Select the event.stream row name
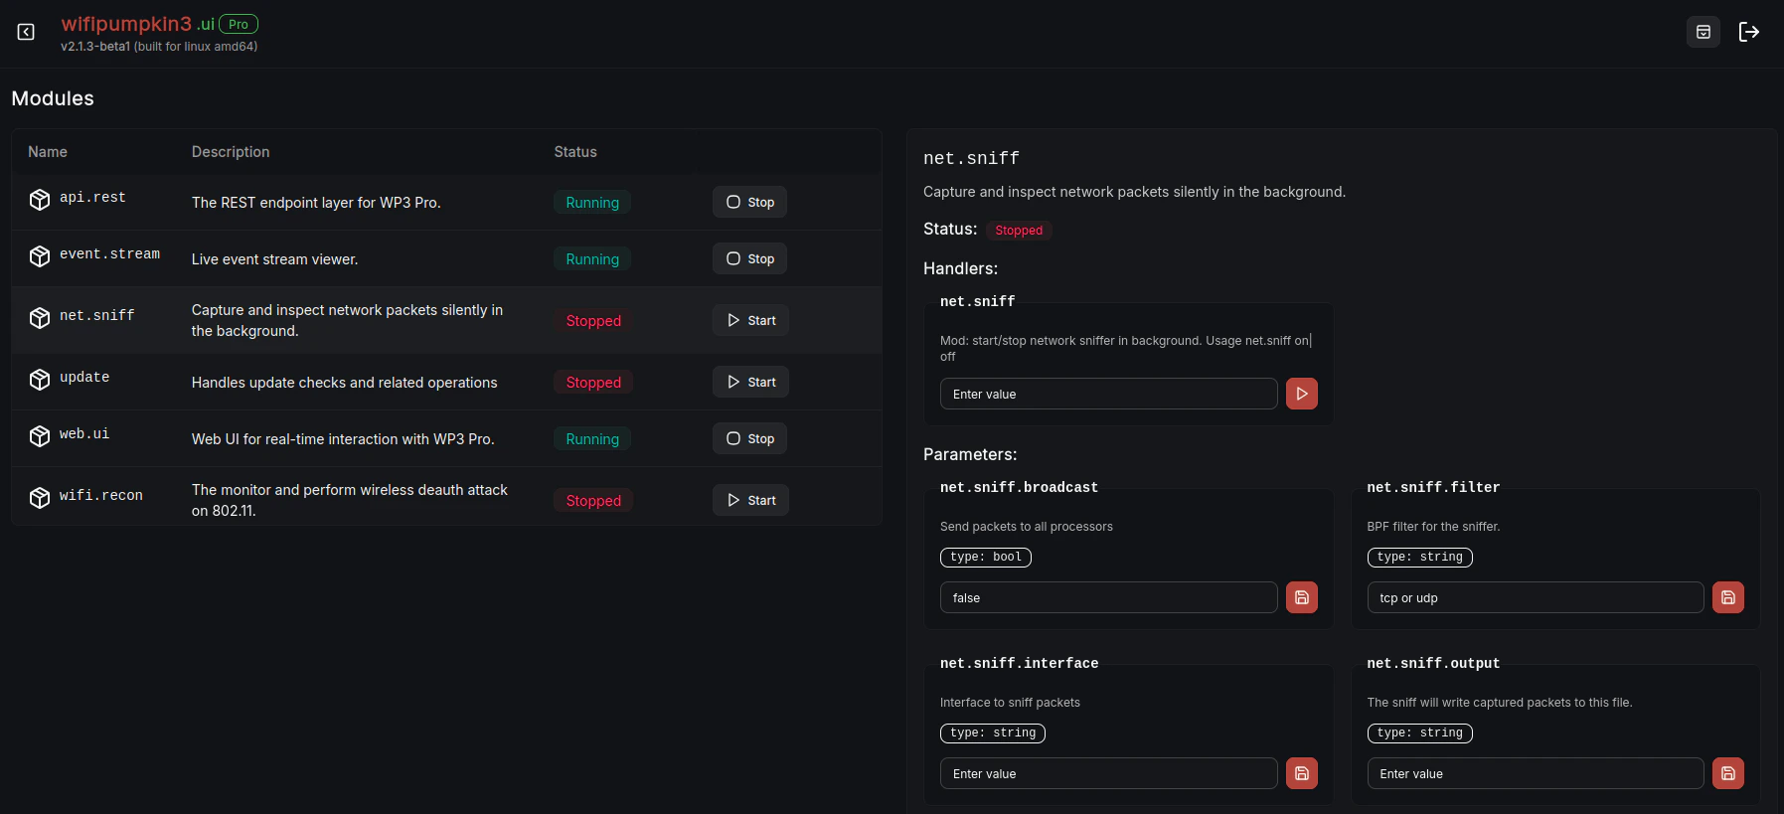Image resolution: width=1784 pixels, height=814 pixels. pyautogui.click(x=109, y=254)
